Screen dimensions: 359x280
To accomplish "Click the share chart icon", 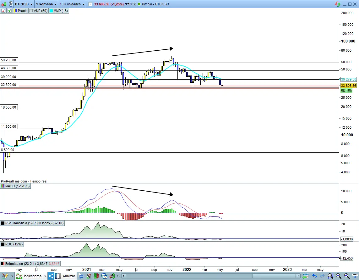I will pos(51,276).
